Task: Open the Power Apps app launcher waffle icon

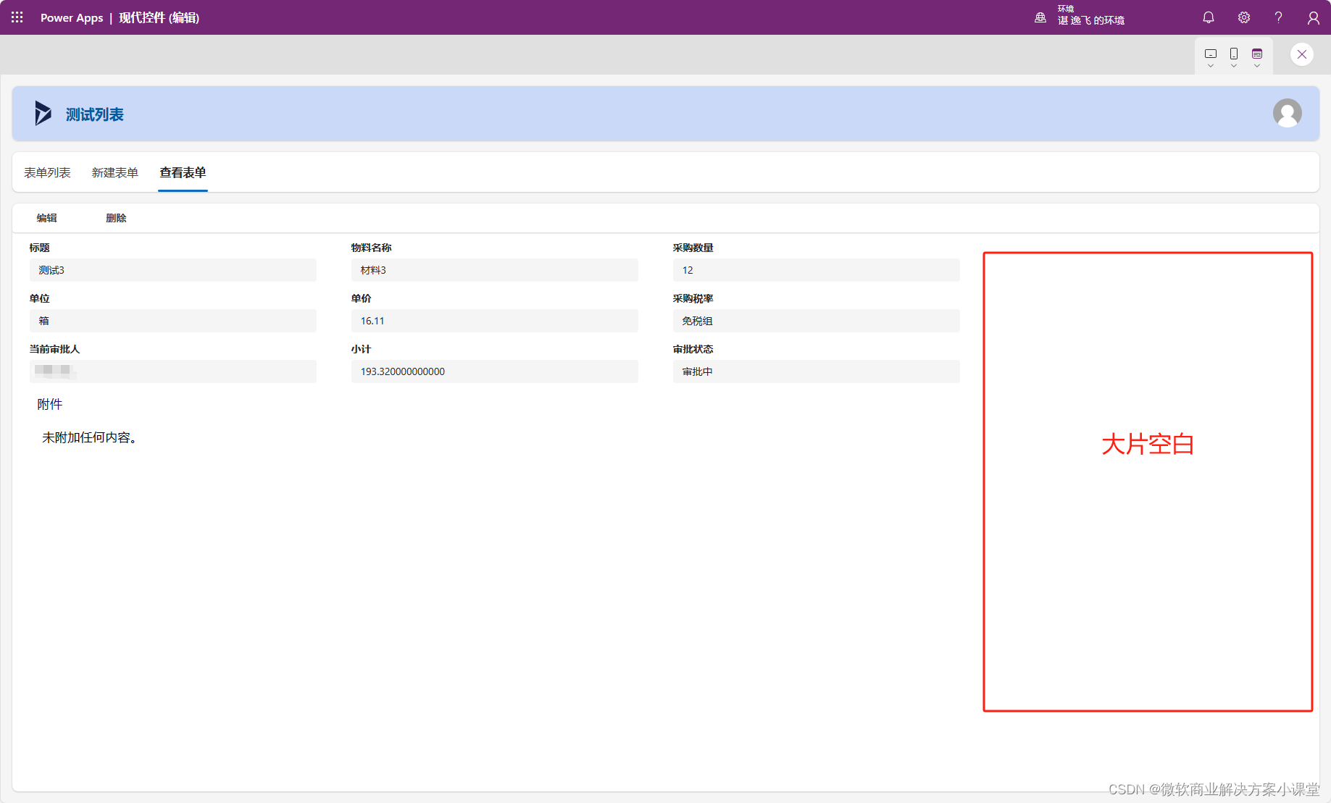Action: click(x=17, y=17)
